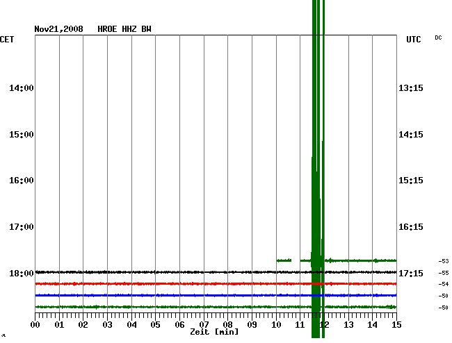The image size is (452, 343).
Task: Click minute tick label 15
Action: [x=396, y=325]
